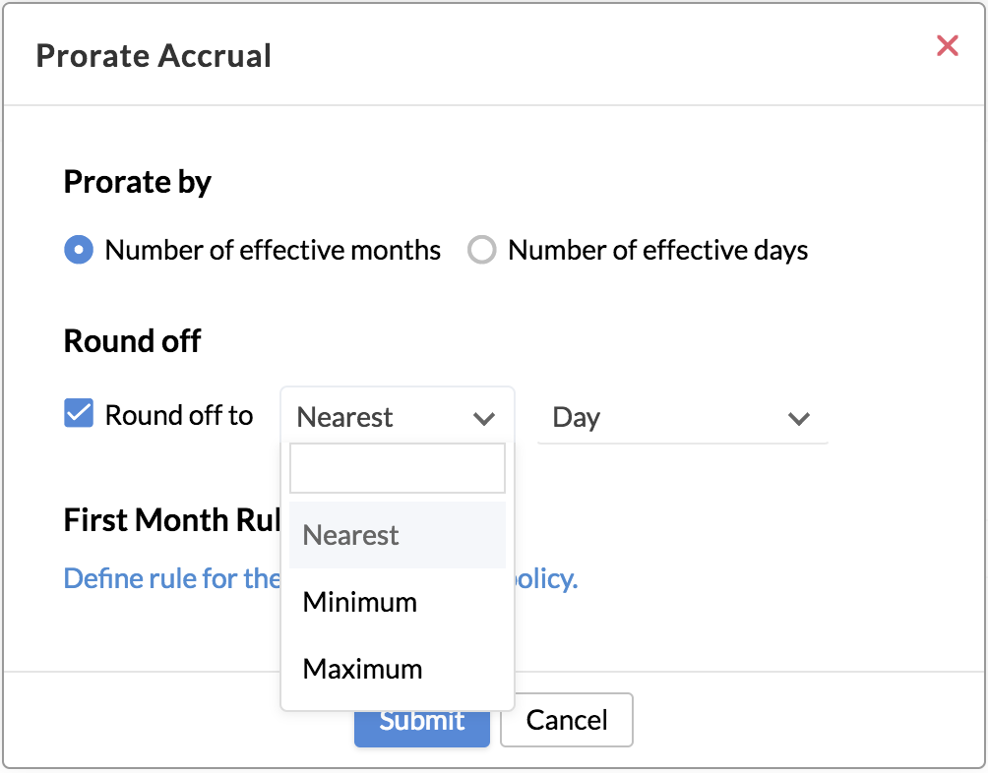
Task: Close the Prorate Accrual dialog
Action: click(x=947, y=45)
